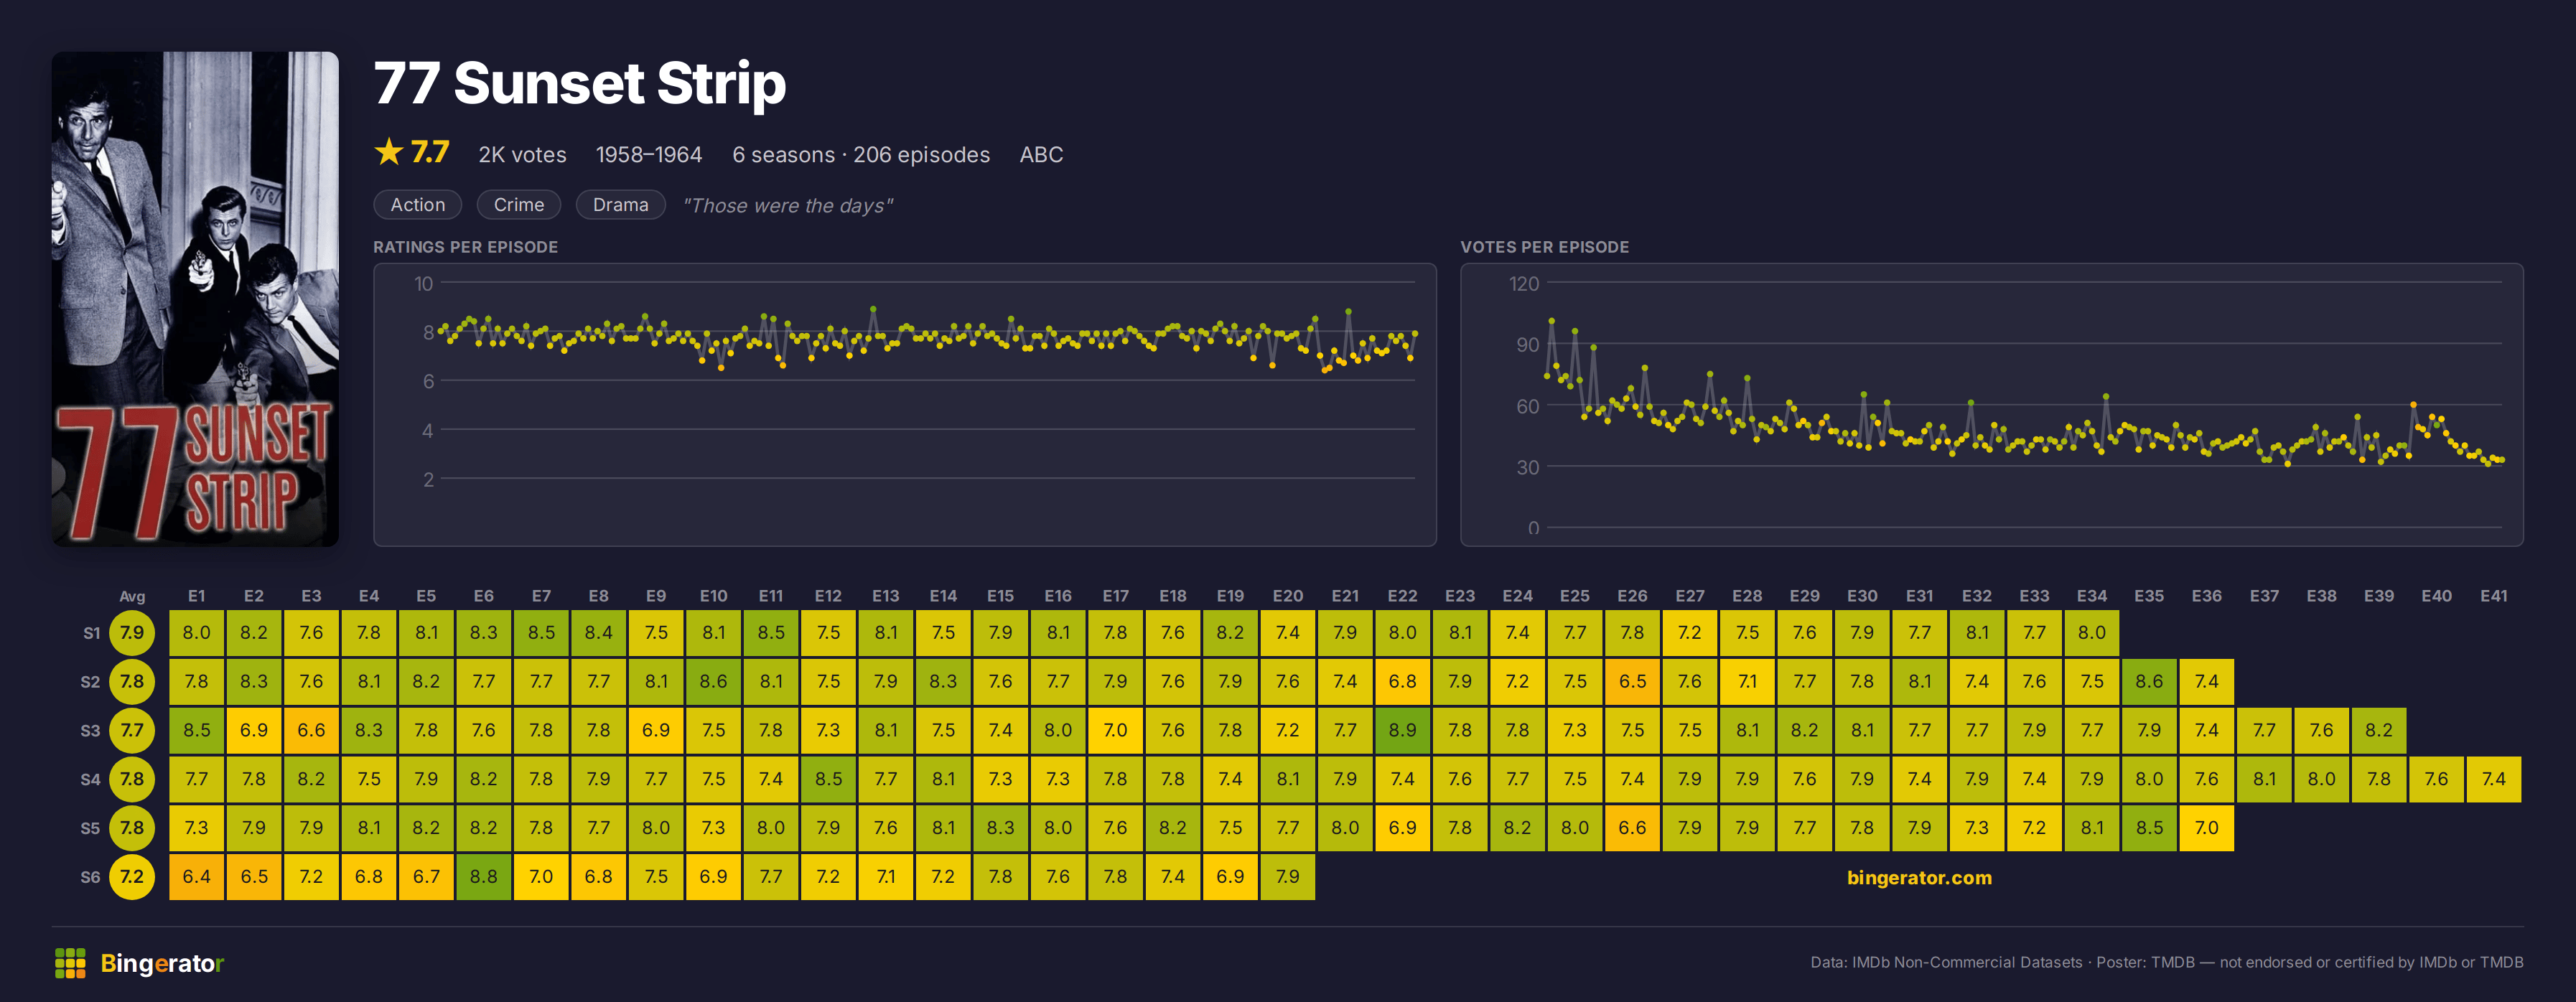2576x1002 pixels.
Task: Select the Action genre tag
Action: [417, 205]
